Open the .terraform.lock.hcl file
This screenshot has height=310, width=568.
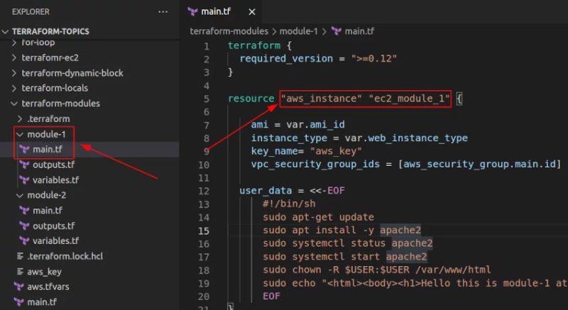click(65, 257)
